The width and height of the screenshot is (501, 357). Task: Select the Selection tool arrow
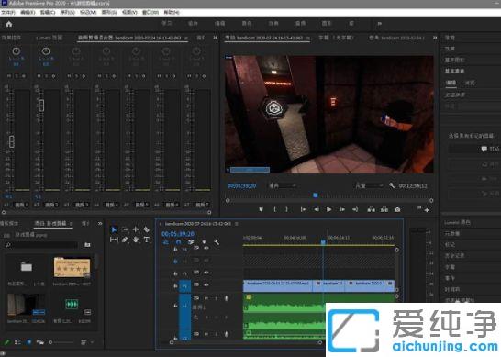[x=114, y=229]
